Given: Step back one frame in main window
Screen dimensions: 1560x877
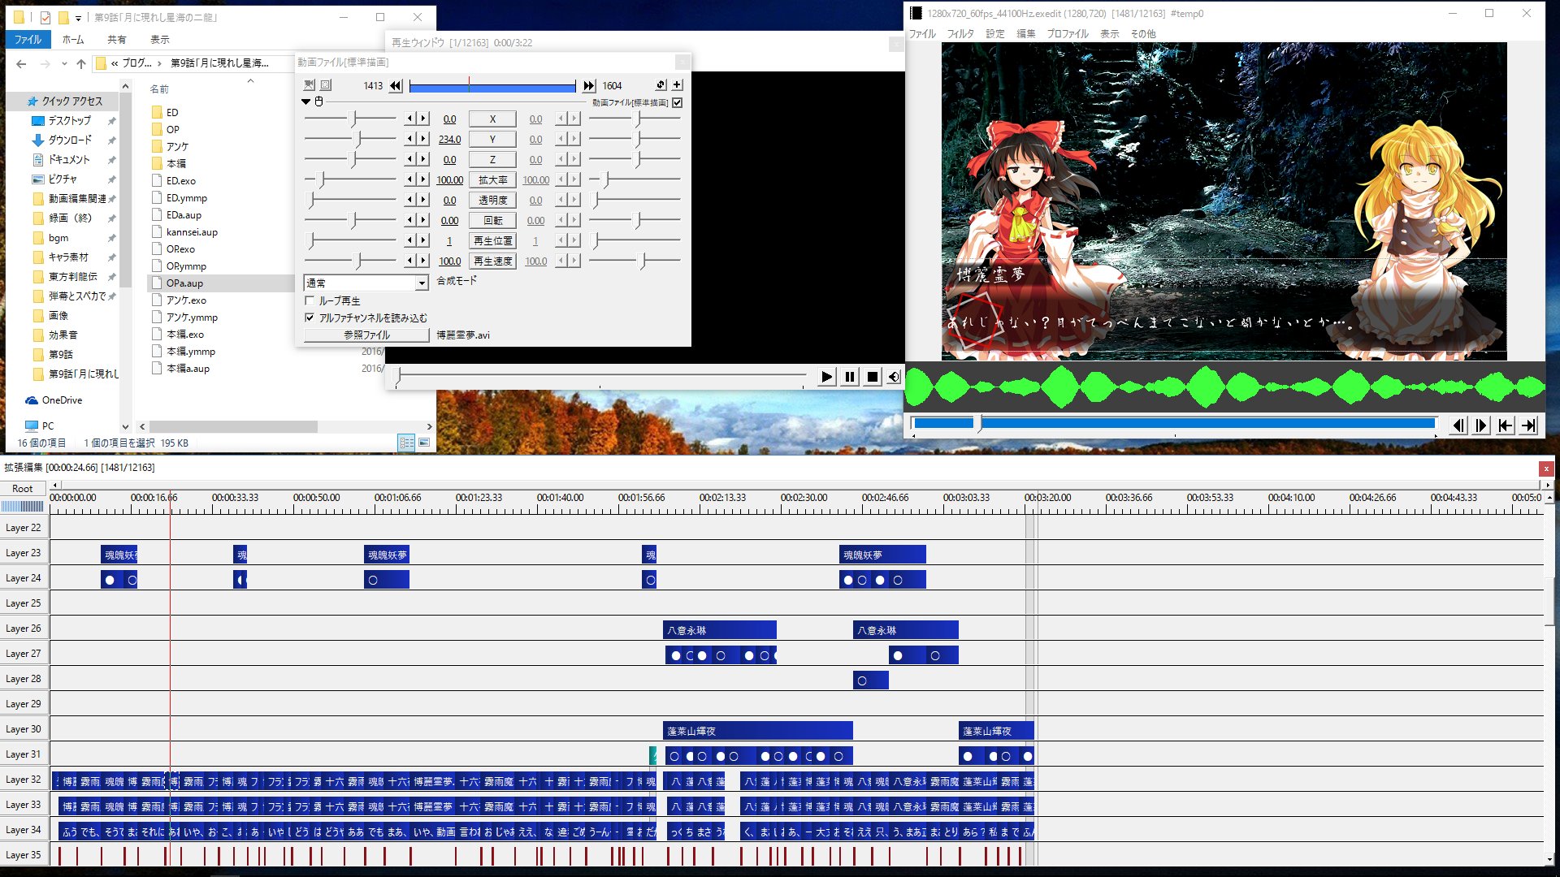Looking at the screenshot, I should coord(1458,426).
